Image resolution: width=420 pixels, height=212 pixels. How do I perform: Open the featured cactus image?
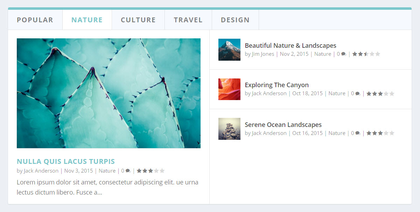pyautogui.click(x=108, y=93)
